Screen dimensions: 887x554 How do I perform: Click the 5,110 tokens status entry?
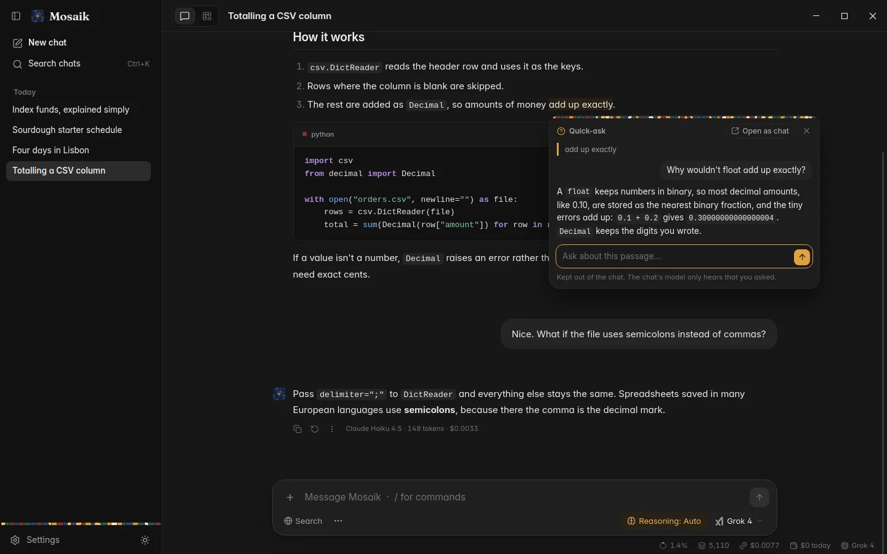click(x=713, y=545)
